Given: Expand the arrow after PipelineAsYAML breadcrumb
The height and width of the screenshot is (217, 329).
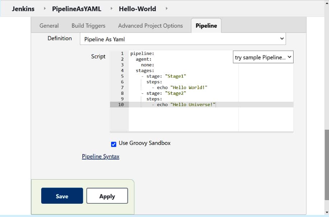Looking at the screenshot, I should coord(111,9).
